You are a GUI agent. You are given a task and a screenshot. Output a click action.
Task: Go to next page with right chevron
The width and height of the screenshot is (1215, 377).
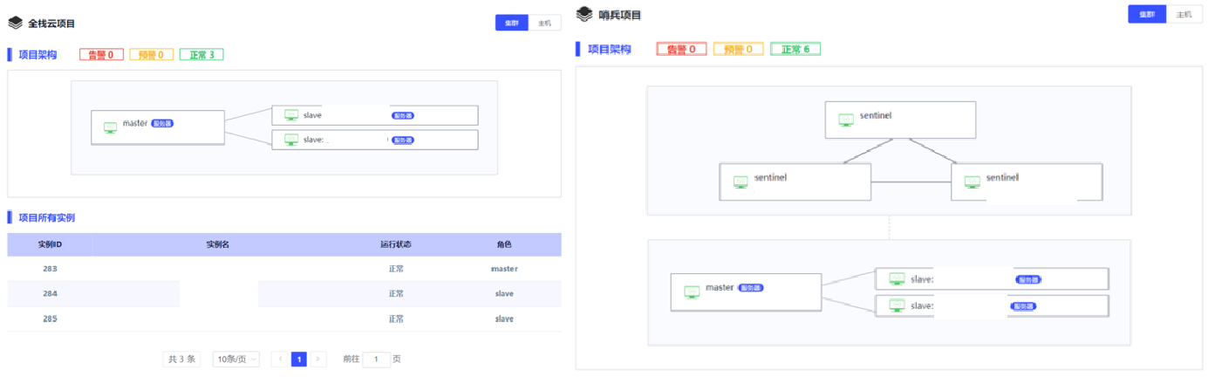(x=318, y=359)
